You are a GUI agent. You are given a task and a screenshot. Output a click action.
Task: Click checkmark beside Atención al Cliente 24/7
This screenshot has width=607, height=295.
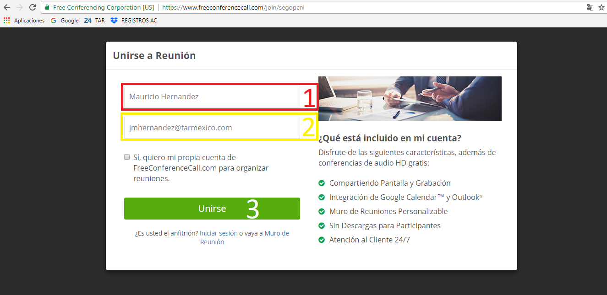pyautogui.click(x=322, y=240)
